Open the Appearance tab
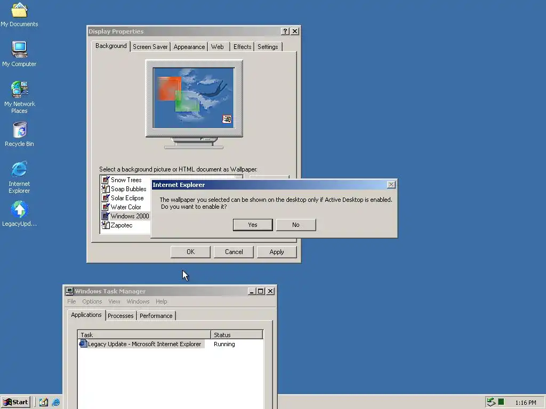The width and height of the screenshot is (546, 409). [189, 47]
